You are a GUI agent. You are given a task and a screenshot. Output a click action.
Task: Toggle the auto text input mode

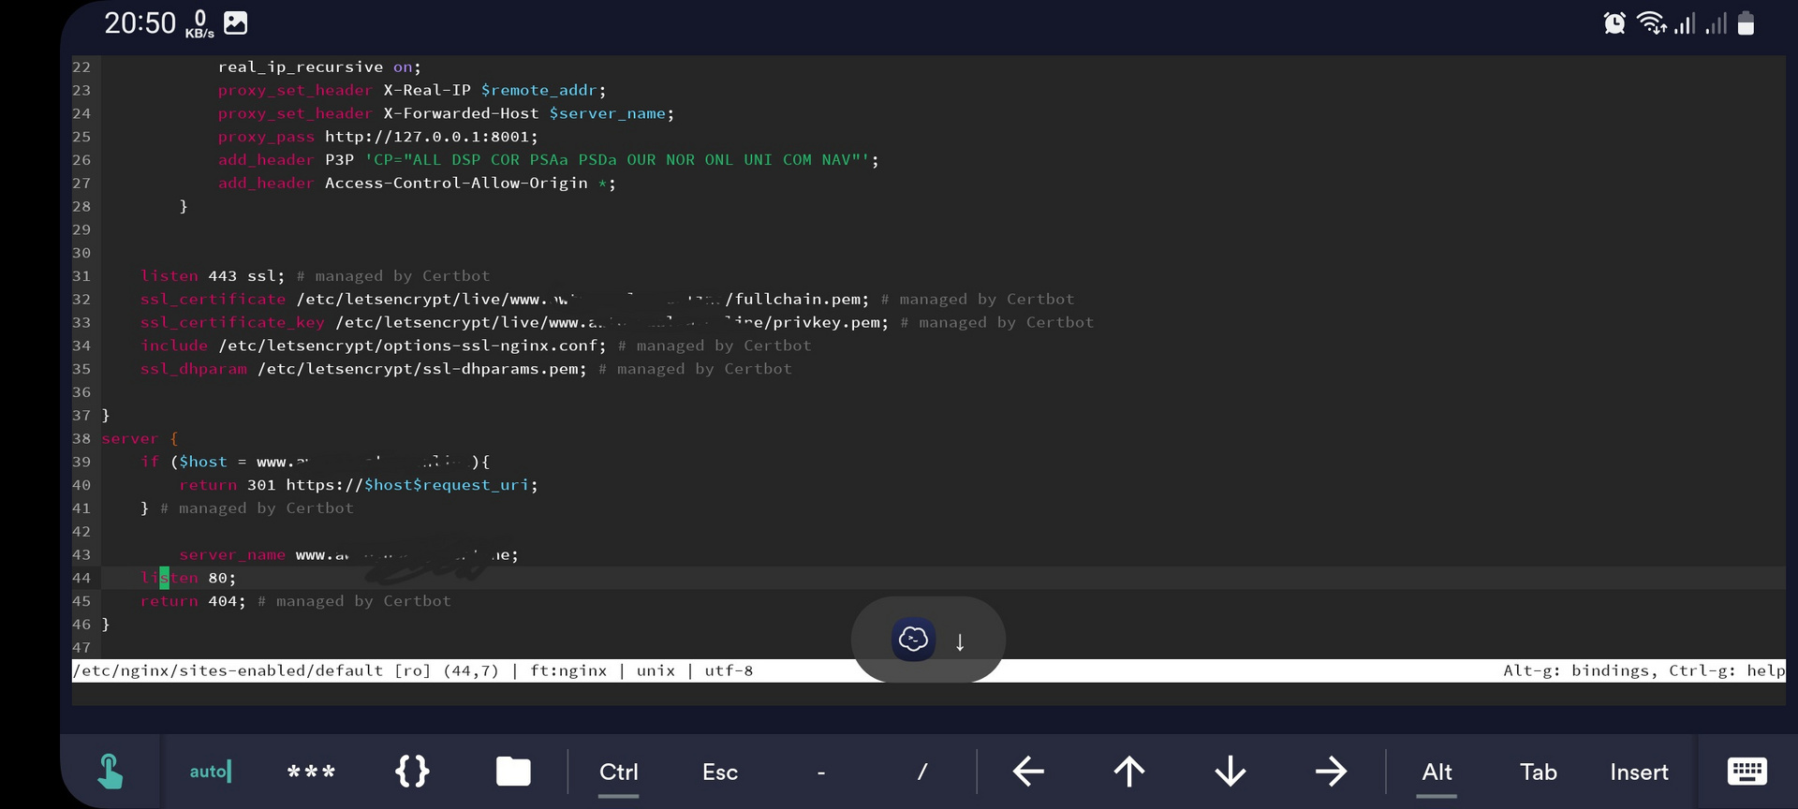click(210, 772)
